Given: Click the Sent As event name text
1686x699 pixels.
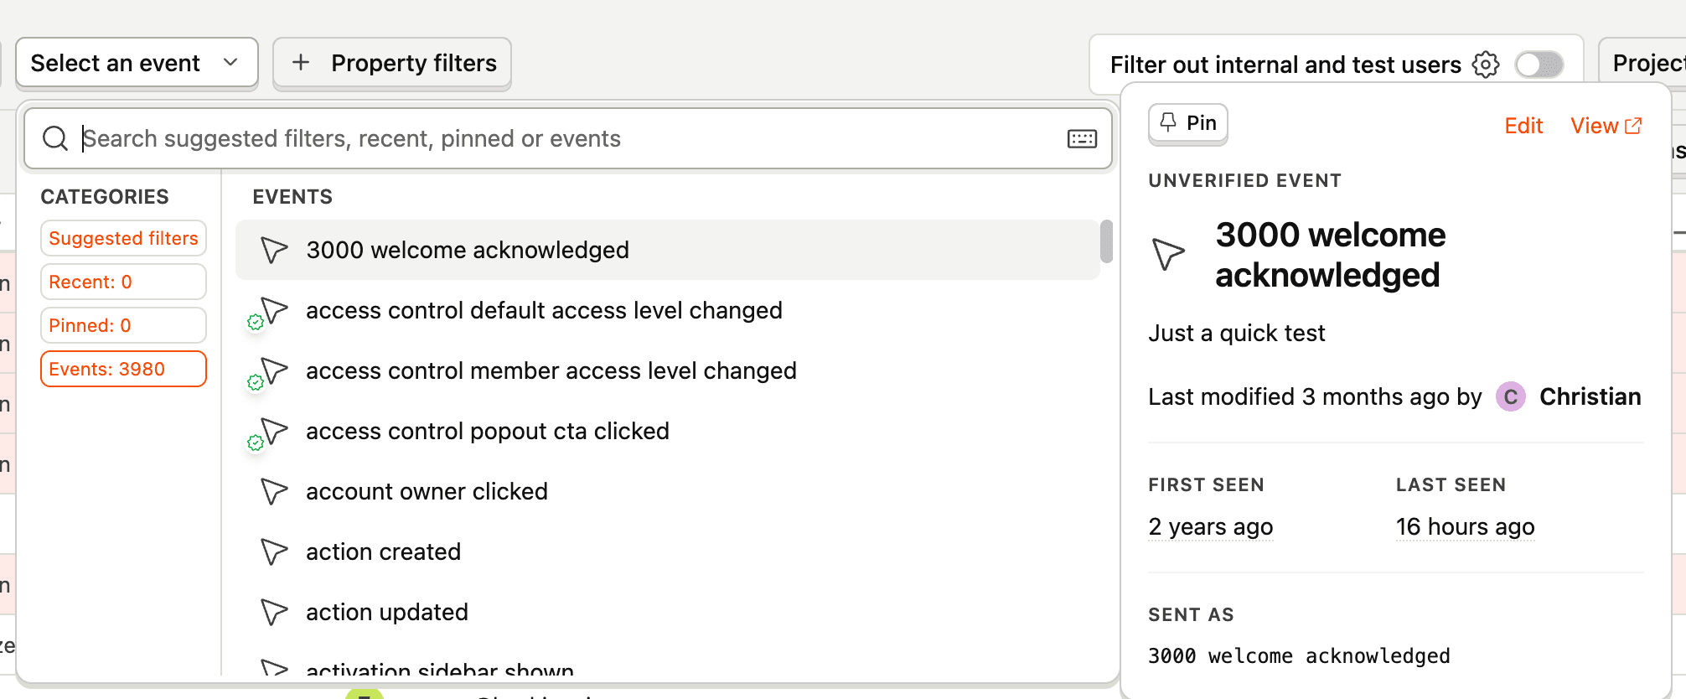Looking at the screenshot, I should 1299,656.
